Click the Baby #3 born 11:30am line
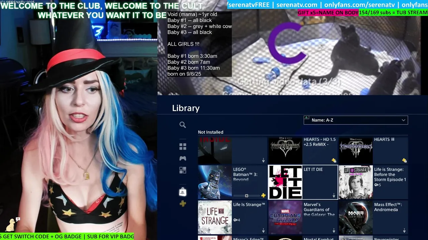428x240 pixels. [x=194, y=68]
